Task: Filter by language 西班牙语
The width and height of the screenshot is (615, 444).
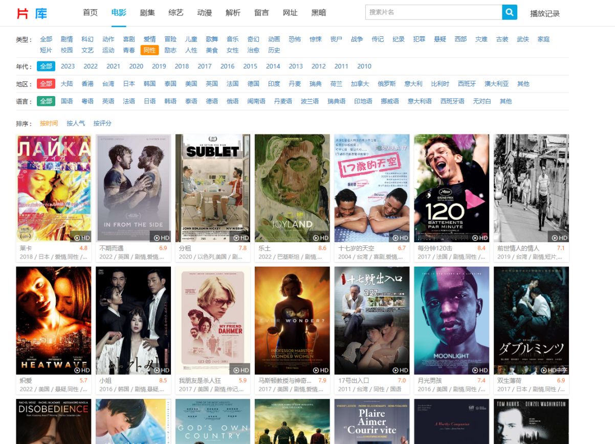Action: tap(453, 101)
